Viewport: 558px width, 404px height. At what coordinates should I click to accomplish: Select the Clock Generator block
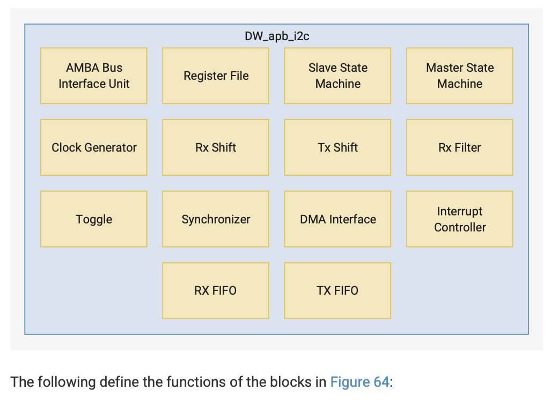click(94, 147)
